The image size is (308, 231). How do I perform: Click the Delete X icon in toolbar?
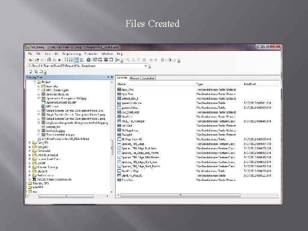tap(59, 60)
